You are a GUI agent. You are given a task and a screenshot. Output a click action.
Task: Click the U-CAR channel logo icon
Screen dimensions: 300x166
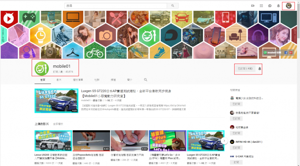232,156
